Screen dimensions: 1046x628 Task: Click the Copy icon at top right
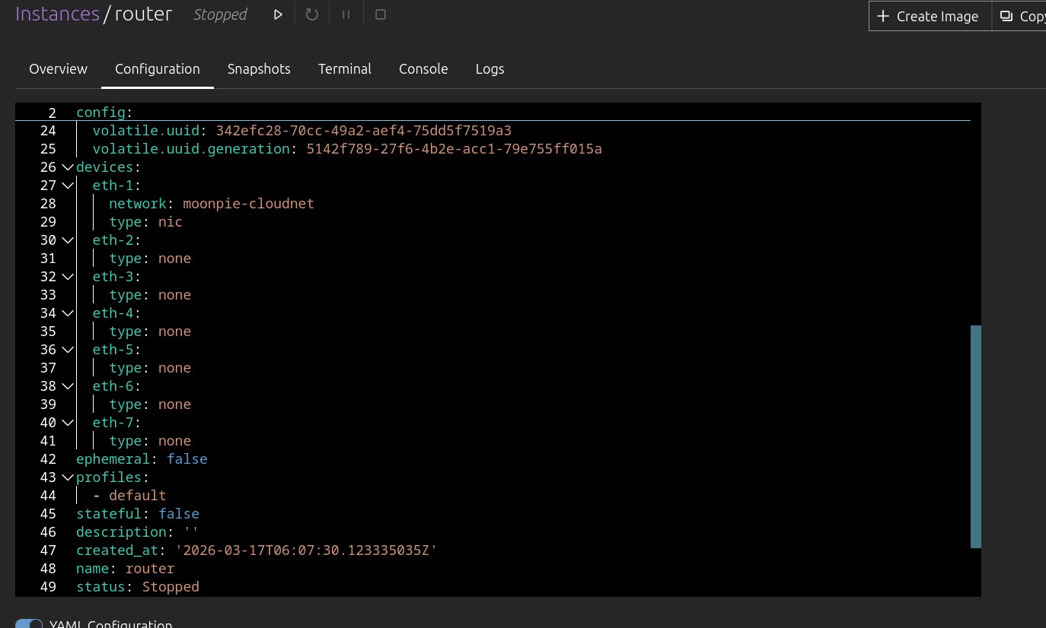click(x=1006, y=16)
